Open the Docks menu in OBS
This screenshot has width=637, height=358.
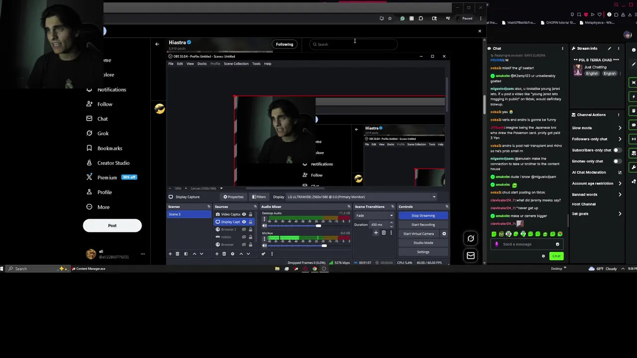[x=202, y=64]
